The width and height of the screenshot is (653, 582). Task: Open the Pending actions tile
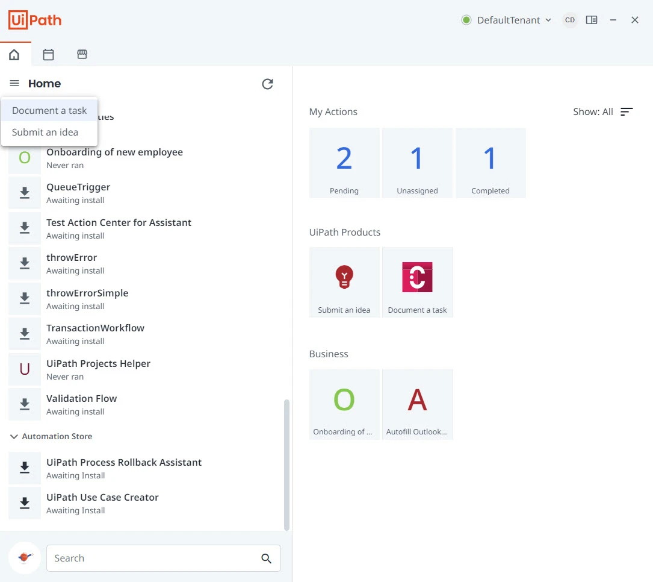[344, 163]
